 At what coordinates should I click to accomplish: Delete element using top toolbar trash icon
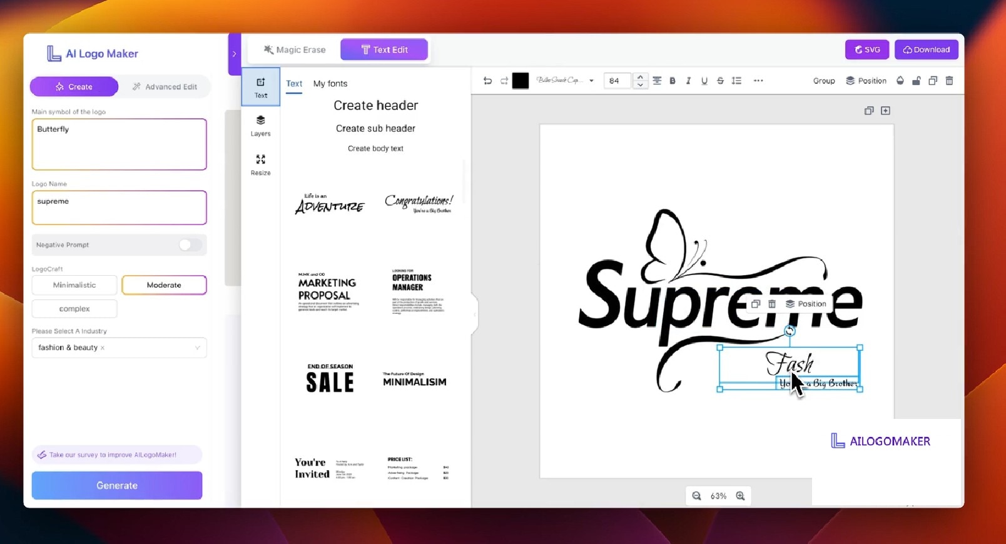tap(949, 81)
